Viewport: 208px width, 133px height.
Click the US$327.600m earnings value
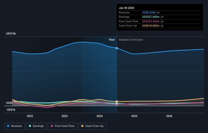pyautogui.click(x=151, y=17)
